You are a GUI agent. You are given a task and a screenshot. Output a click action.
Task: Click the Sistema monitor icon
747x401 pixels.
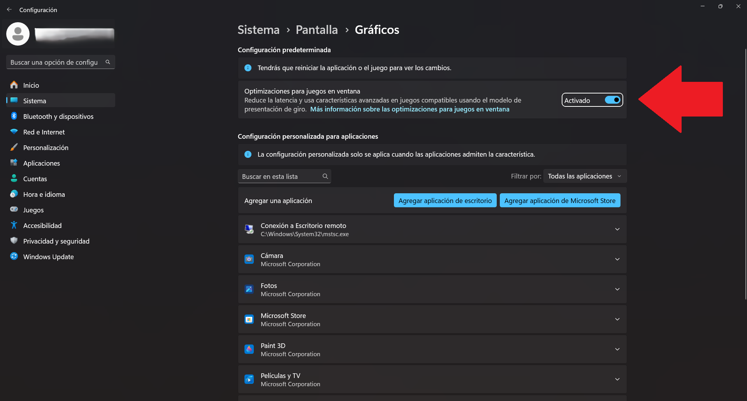click(14, 100)
